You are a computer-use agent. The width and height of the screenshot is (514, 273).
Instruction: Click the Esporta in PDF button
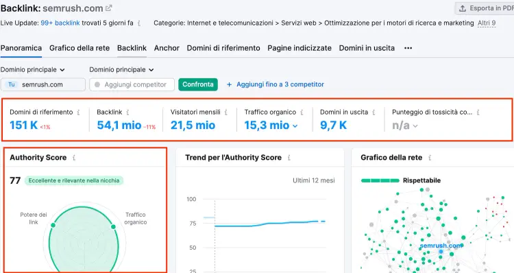tap(485, 8)
